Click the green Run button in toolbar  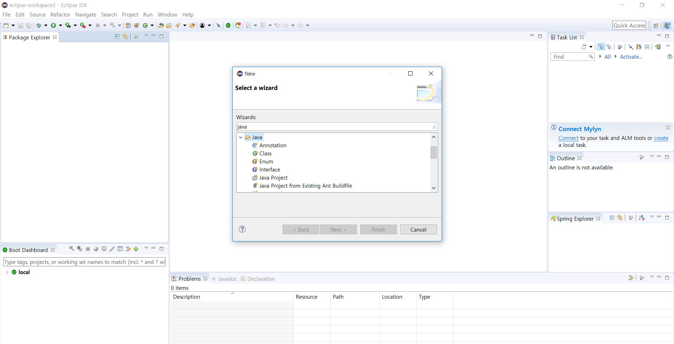53,25
